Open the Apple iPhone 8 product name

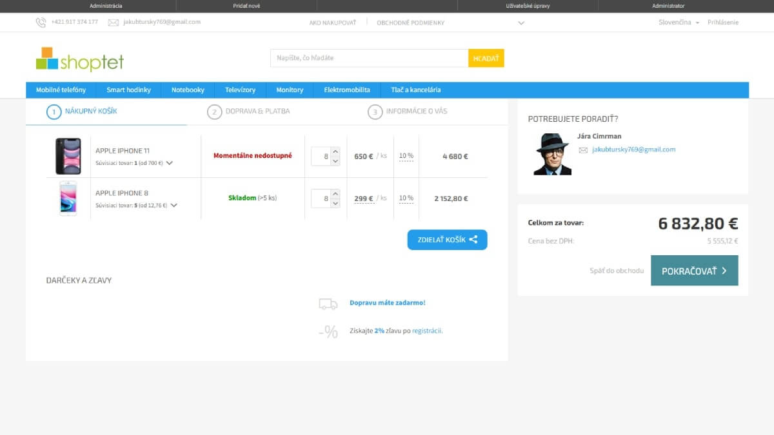[x=122, y=193]
